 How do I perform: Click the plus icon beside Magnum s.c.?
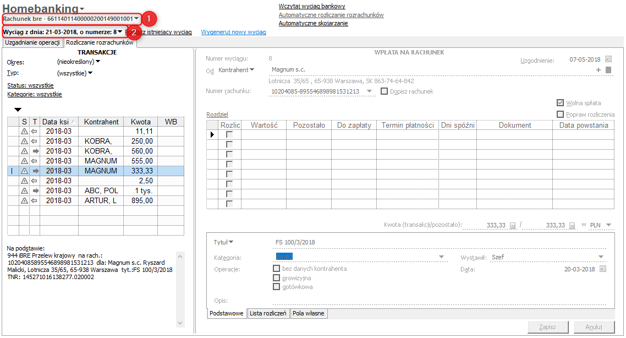(598, 70)
